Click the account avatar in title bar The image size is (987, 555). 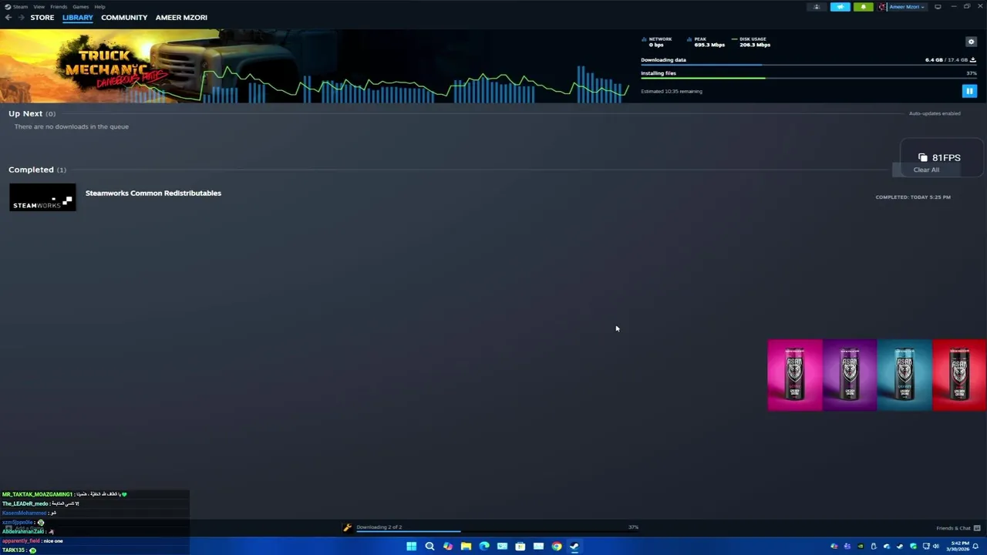coord(883,7)
